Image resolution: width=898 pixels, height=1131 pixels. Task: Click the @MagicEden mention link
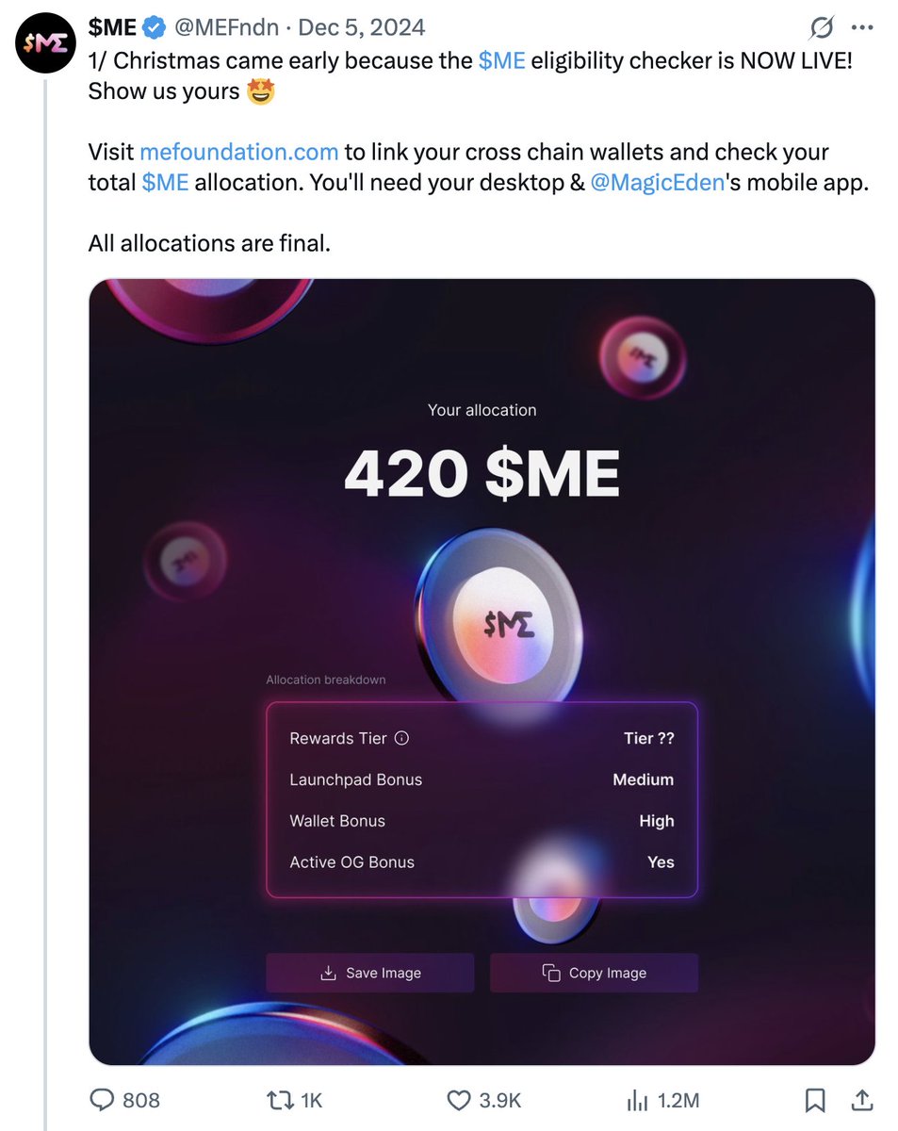pos(658,183)
